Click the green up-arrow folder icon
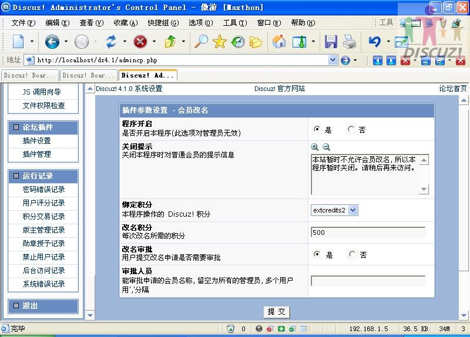This screenshot has width=470, height=337. (x=170, y=41)
